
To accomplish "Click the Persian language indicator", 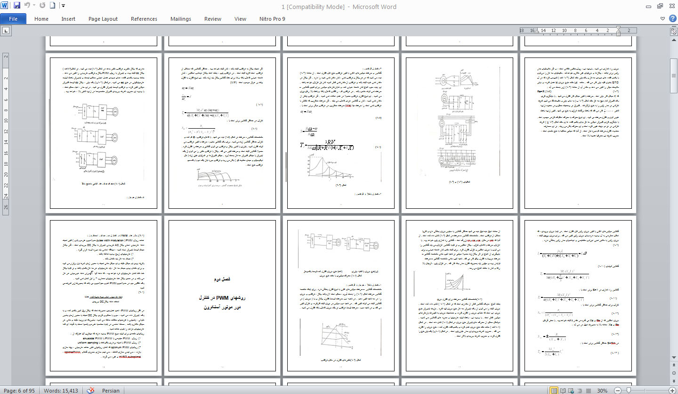I will tap(111, 391).
